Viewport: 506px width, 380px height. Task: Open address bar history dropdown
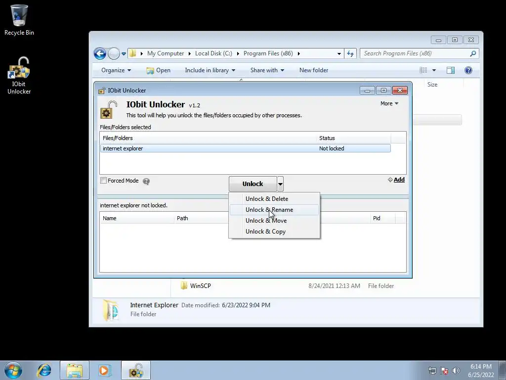pyautogui.click(x=339, y=53)
